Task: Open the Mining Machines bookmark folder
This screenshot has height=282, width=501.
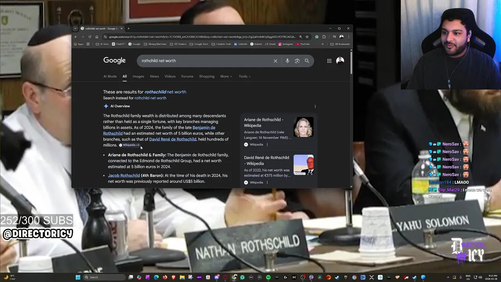Action: [155, 44]
